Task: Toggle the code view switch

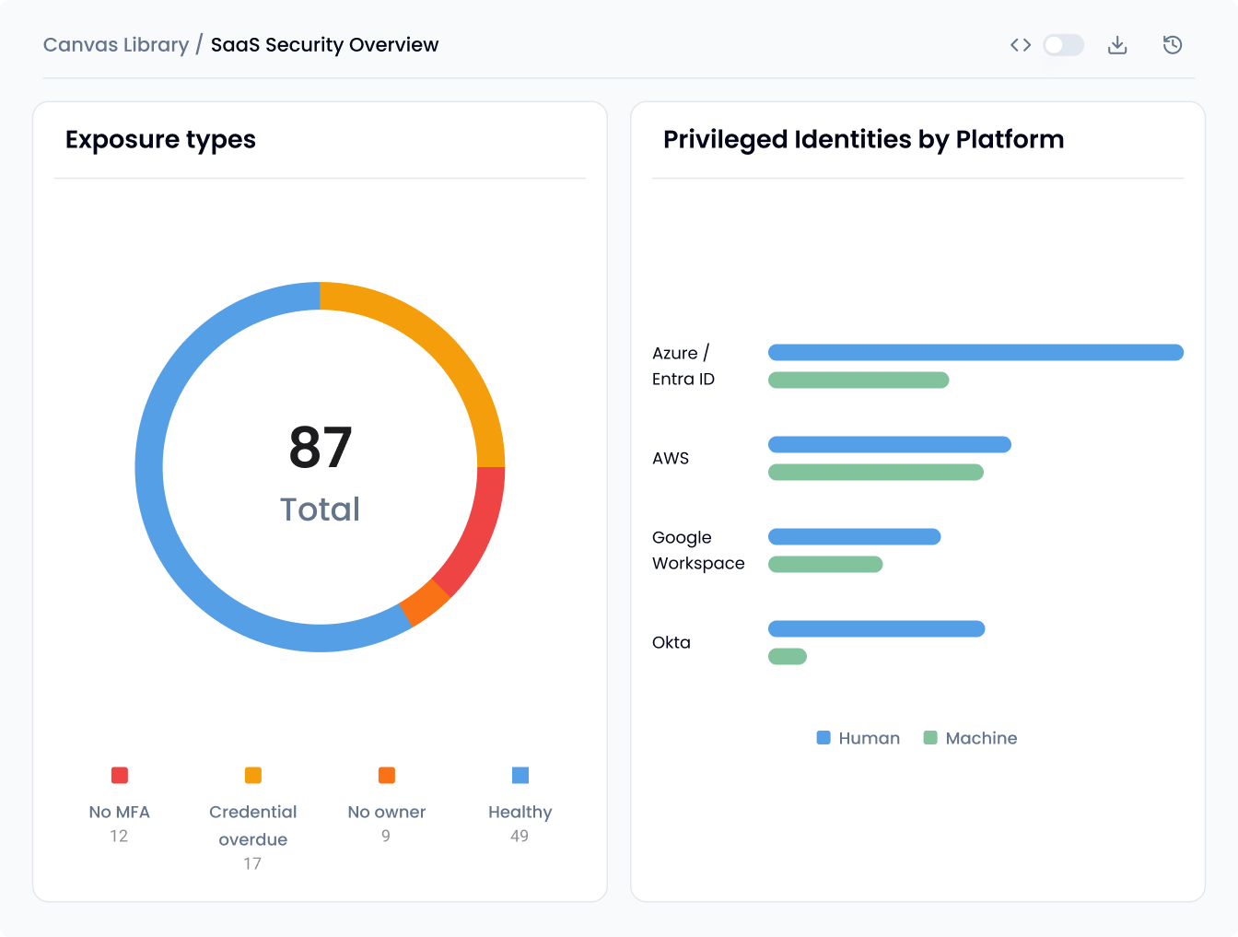Action: pos(1063,45)
